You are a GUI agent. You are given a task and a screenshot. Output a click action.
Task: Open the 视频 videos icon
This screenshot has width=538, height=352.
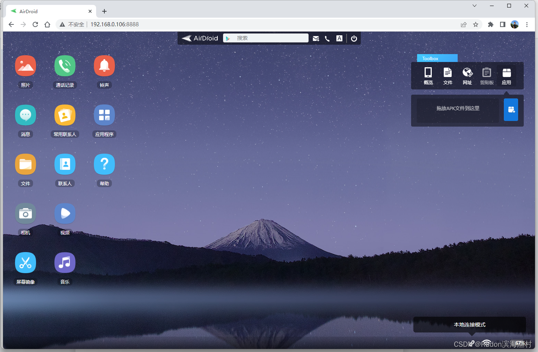click(x=65, y=214)
